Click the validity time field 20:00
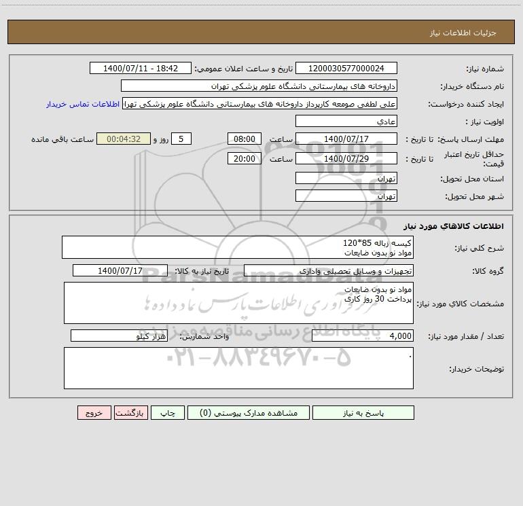 click(244, 159)
